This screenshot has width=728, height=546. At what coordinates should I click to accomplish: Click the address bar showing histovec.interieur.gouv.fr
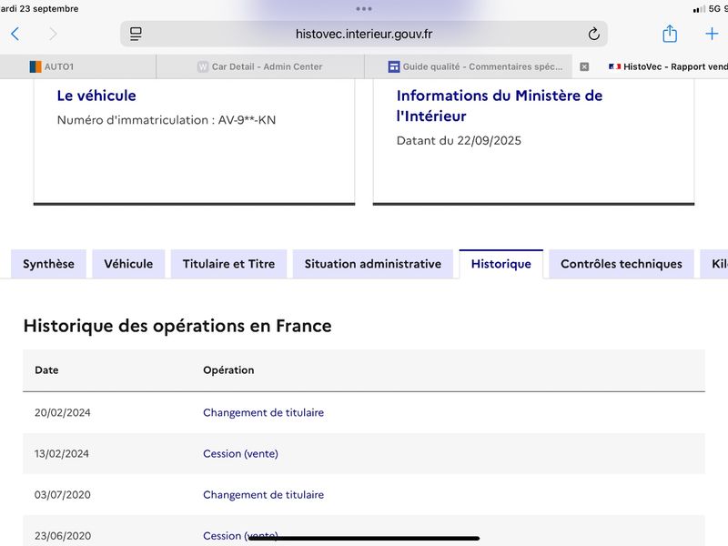(x=363, y=34)
